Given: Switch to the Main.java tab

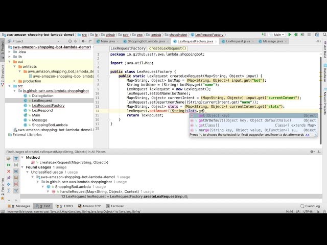Looking at the screenshot, I should pyautogui.click(x=108, y=41).
